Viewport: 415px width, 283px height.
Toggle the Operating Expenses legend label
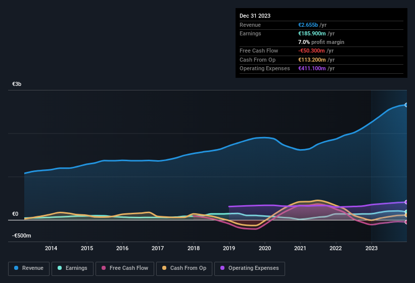click(x=253, y=268)
